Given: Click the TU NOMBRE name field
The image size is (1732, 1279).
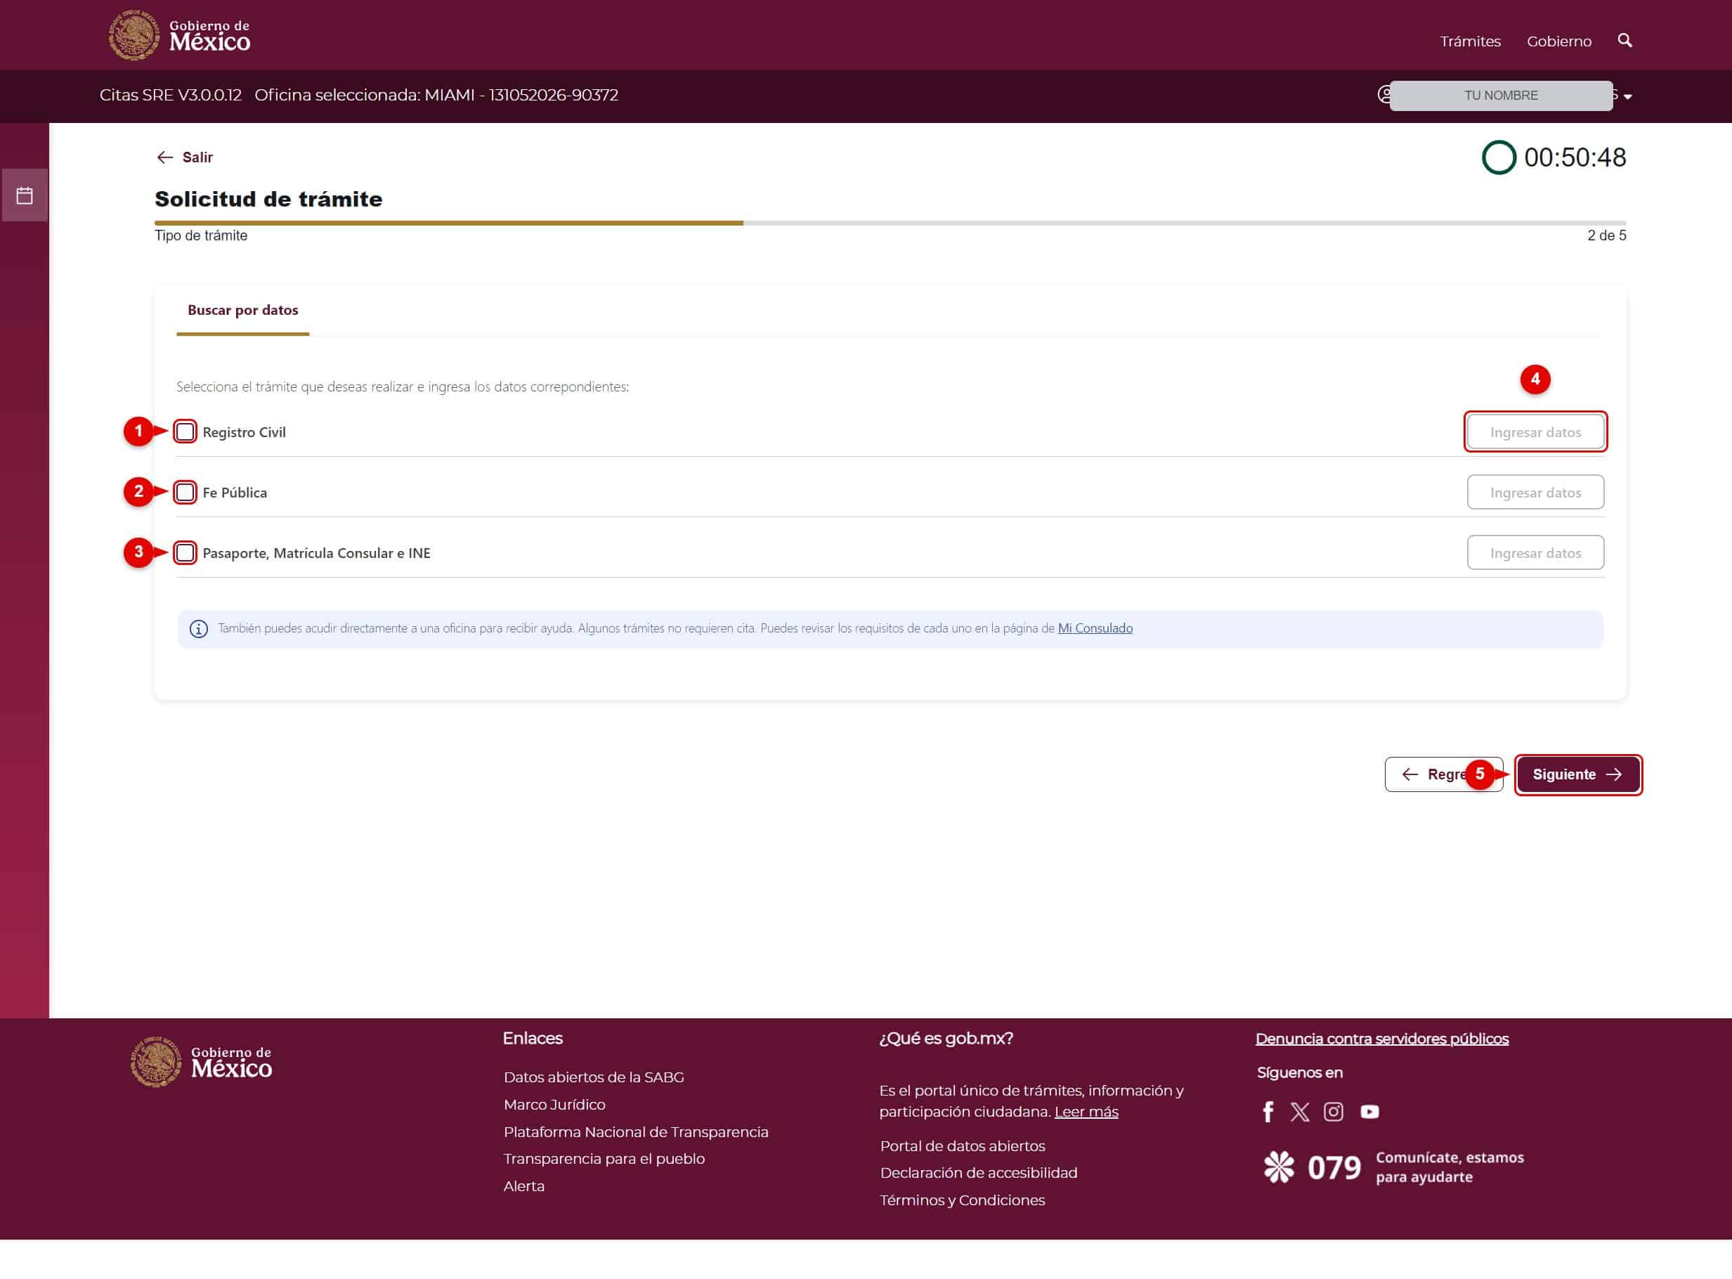Looking at the screenshot, I should tap(1500, 96).
